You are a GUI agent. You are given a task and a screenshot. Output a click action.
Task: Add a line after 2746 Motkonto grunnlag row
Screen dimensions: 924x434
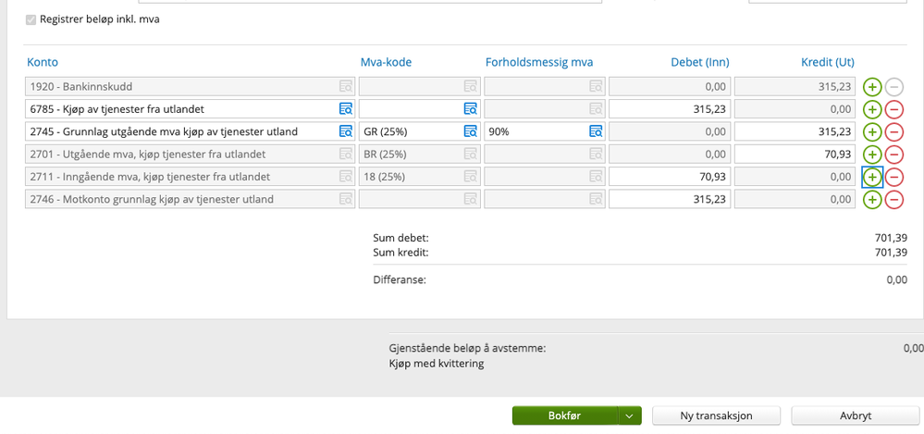point(872,199)
